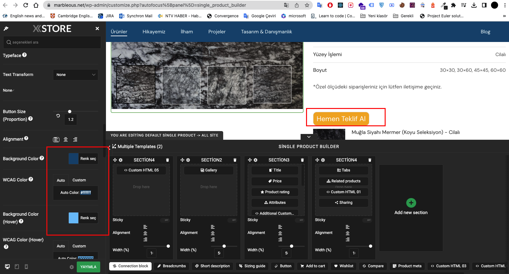This screenshot has height=274, width=509.
Task: Open Hikayemiz menu in site preview
Action: tap(154, 31)
